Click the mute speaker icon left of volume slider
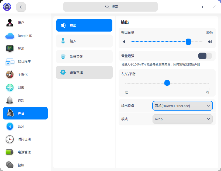Image resolution: width=221 pixels, height=171 pixels. point(124,42)
